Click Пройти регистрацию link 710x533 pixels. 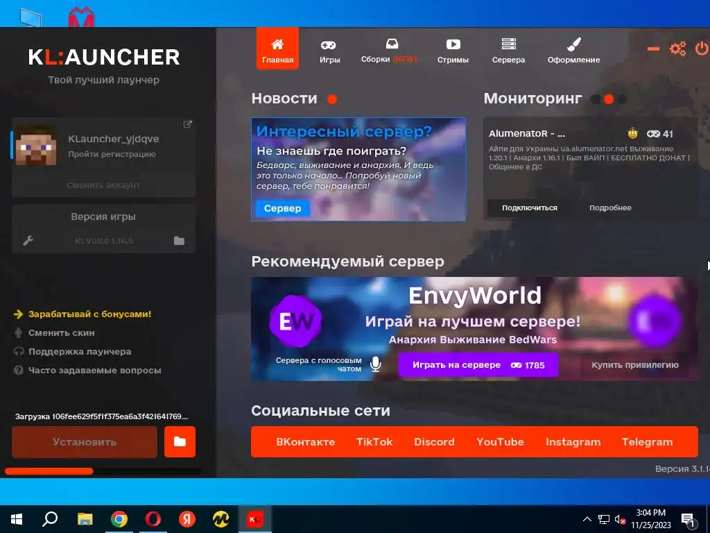click(x=112, y=154)
